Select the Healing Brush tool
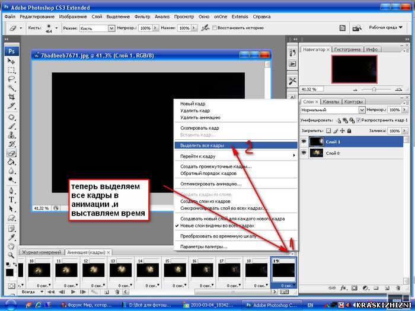Screen dimensions: 415x311 click(11, 117)
